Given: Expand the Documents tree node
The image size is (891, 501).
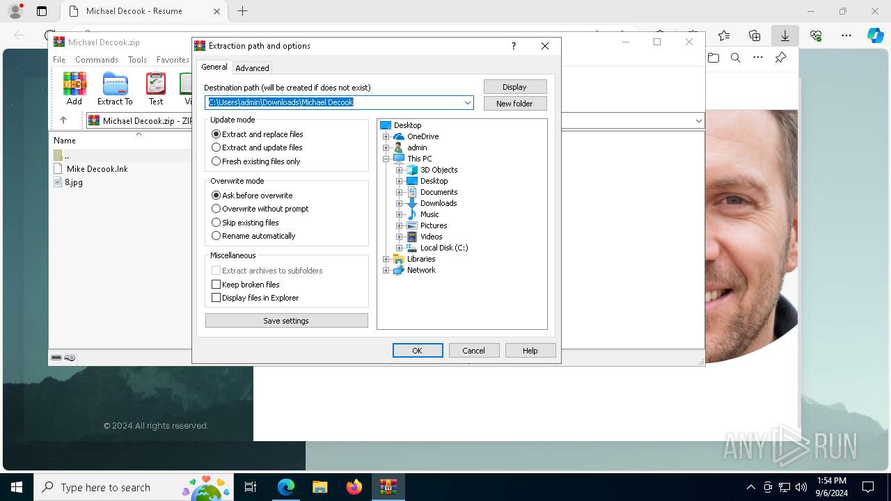Looking at the screenshot, I should pos(400,192).
